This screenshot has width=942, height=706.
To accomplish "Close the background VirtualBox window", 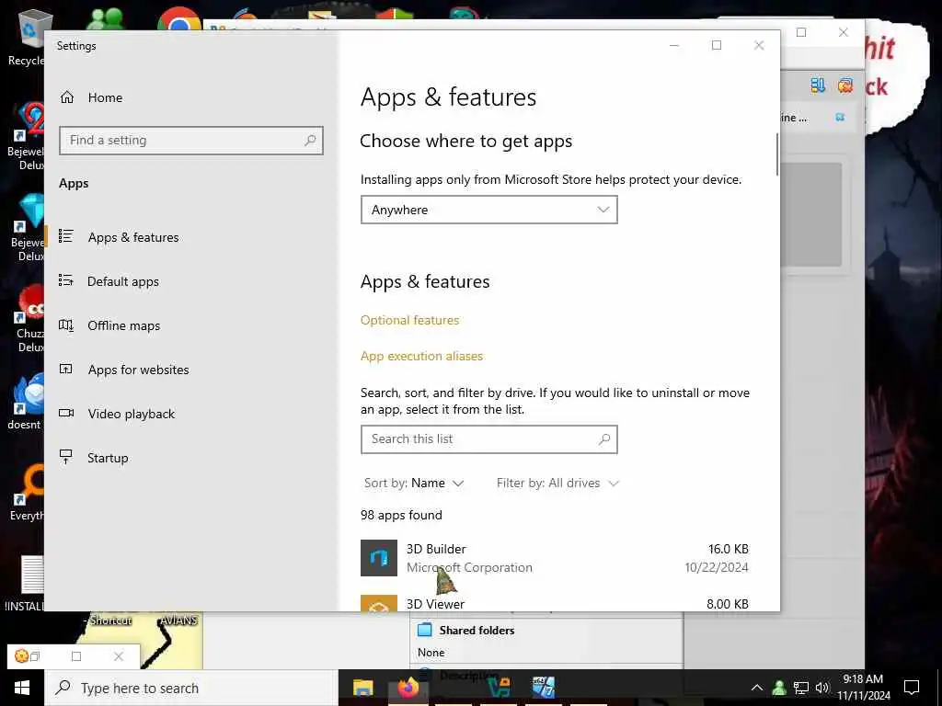I will [x=843, y=32].
